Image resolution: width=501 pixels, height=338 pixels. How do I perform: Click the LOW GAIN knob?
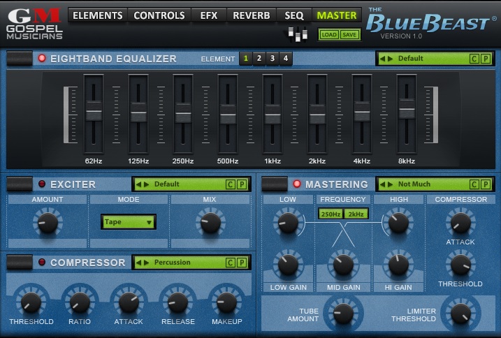point(288,265)
